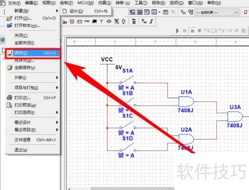The width and height of the screenshot is (249, 190).
Task: Choose 打印预览(w) menu entry
Action: [x=33, y=105]
